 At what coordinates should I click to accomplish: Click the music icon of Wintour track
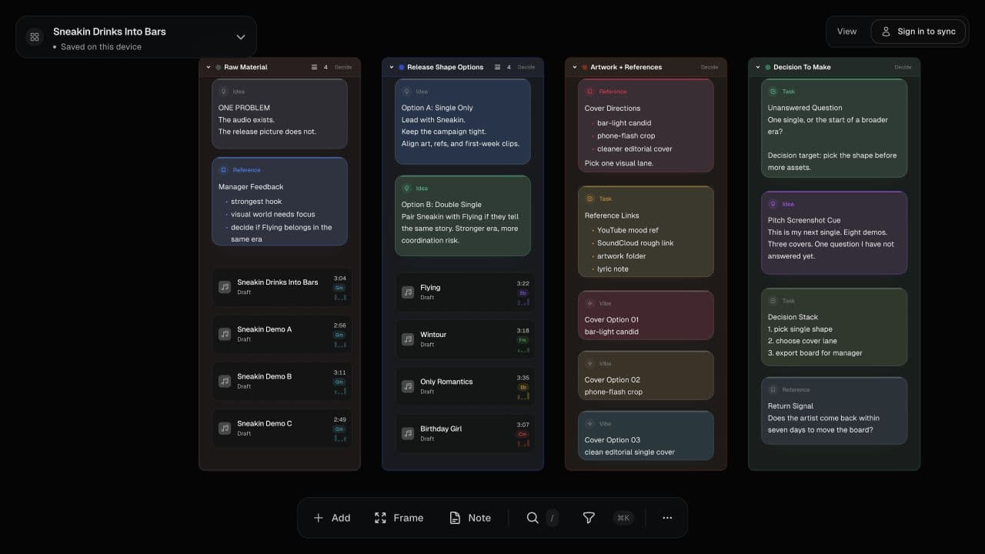coord(408,339)
